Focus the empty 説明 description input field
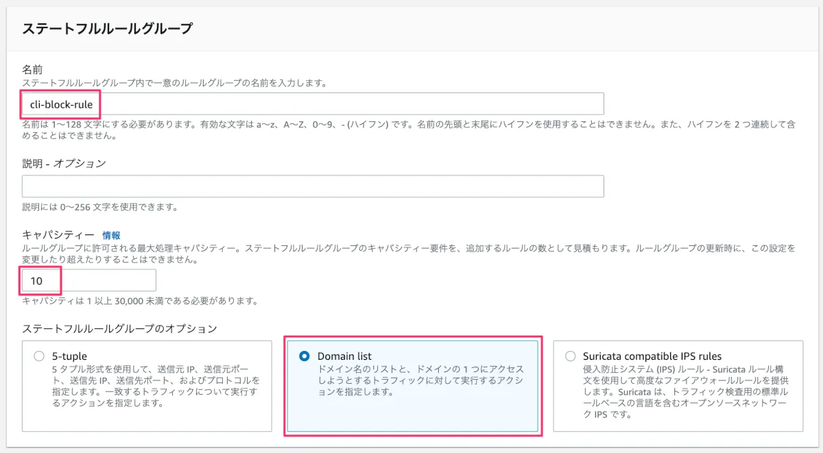This screenshot has height=453, width=823. pos(313,186)
